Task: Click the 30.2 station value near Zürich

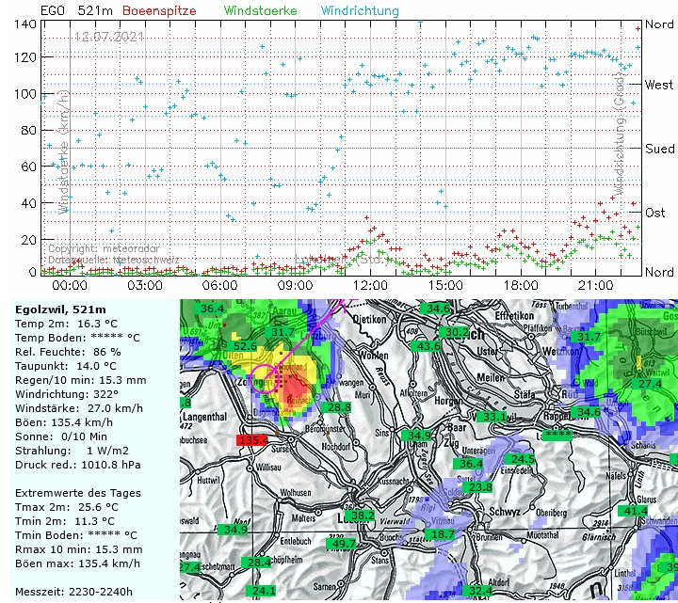Action: pos(457,332)
